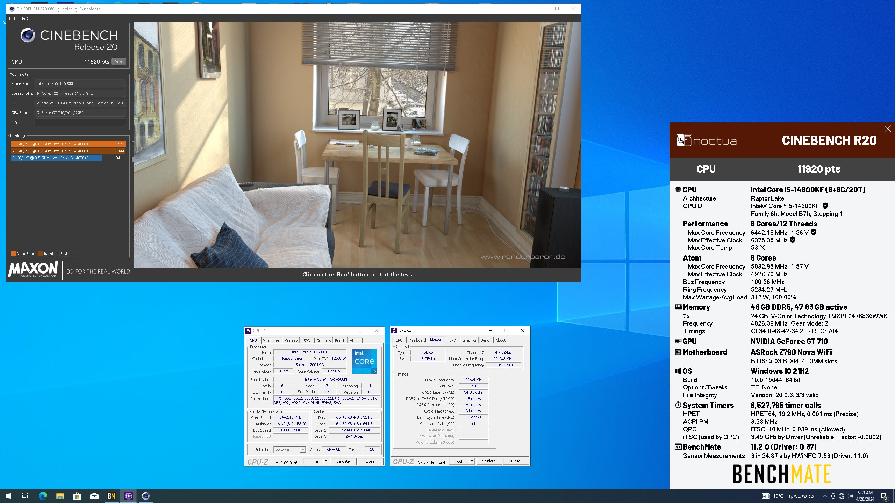Click the Cinebench rendered room image
Viewport: 895px width, 503px height.
coord(357,145)
